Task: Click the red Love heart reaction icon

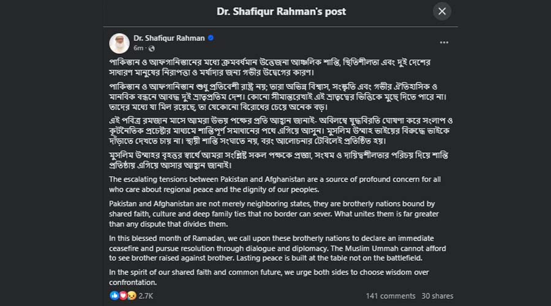Action: [122, 296]
